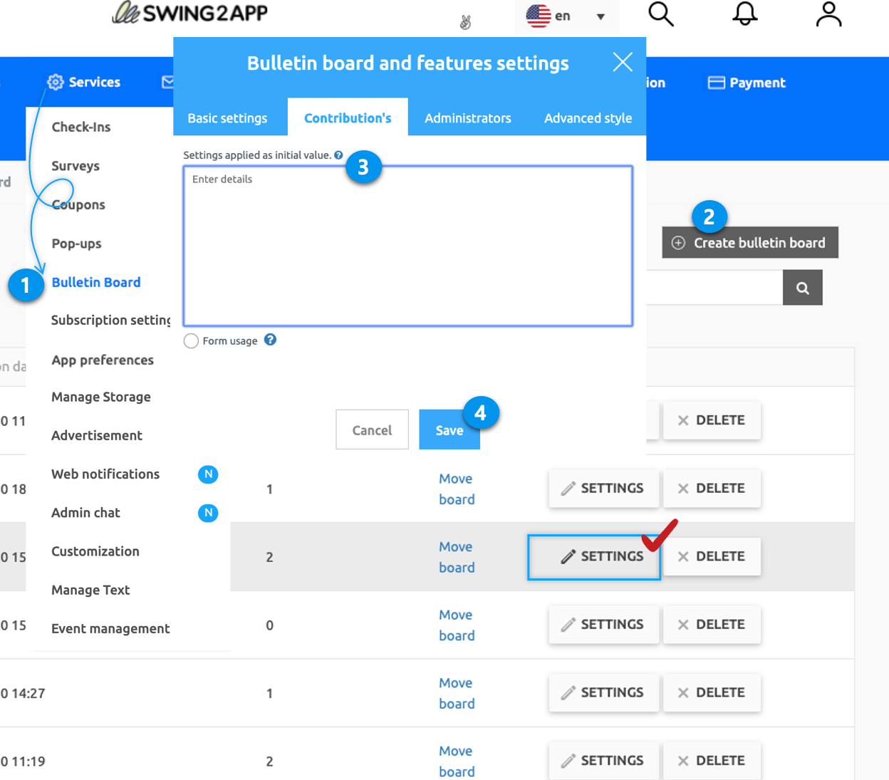Click help icon next to initial value label
Viewport: 889px width, 780px height.
point(338,155)
